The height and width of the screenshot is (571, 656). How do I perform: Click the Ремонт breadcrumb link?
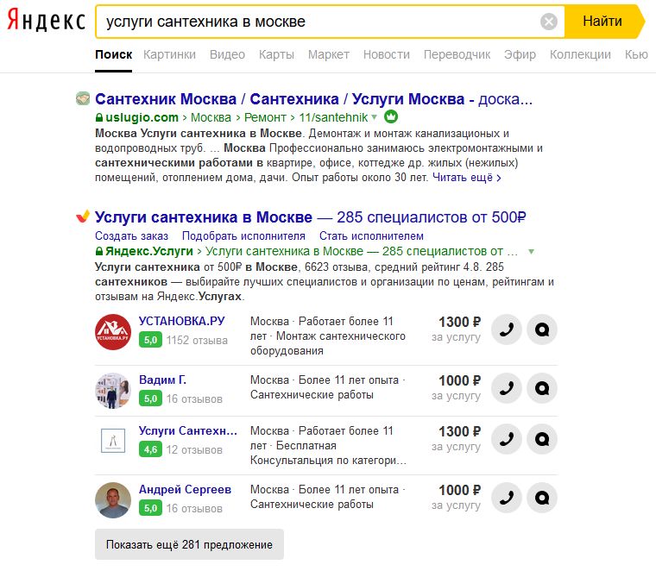[265, 117]
